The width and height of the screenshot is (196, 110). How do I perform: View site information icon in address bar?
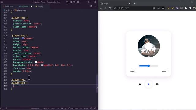[115, 8]
